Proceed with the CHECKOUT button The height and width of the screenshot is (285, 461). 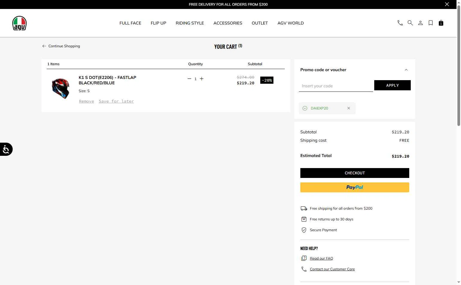click(x=355, y=173)
